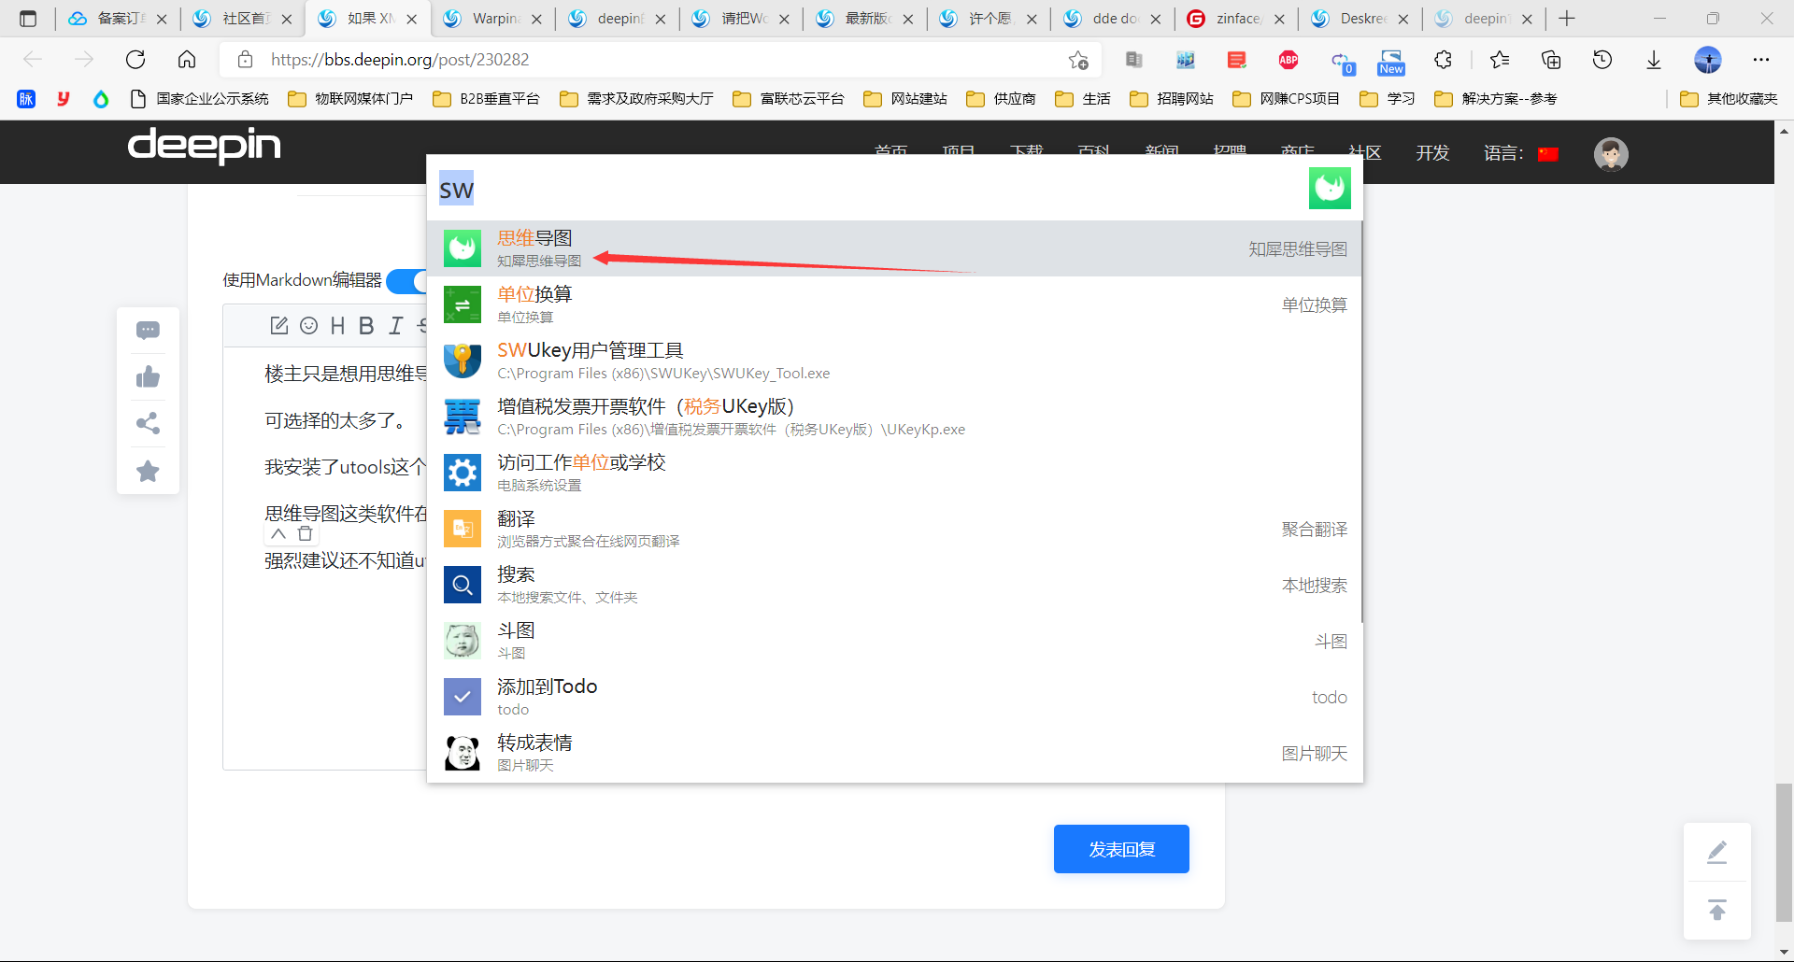Image resolution: width=1794 pixels, height=962 pixels.
Task: Like the post with the thumbs-up icon
Action: click(x=148, y=377)
